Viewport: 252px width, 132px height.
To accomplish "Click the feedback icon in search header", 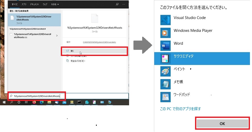I will click(117, 4).
